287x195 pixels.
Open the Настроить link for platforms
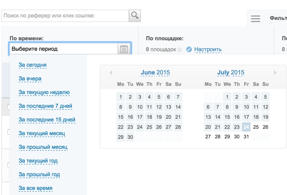pos(208,49)
